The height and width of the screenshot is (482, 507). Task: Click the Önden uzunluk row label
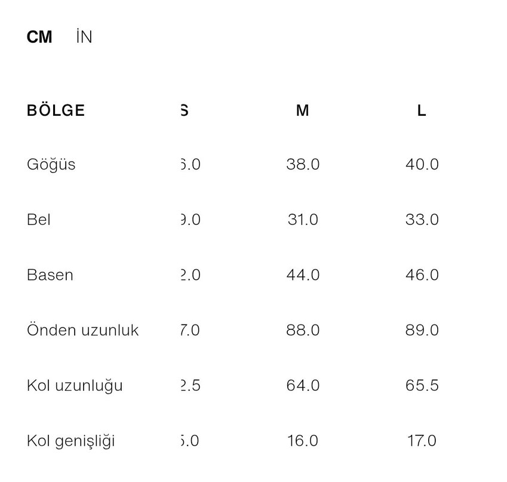point(82,330)
